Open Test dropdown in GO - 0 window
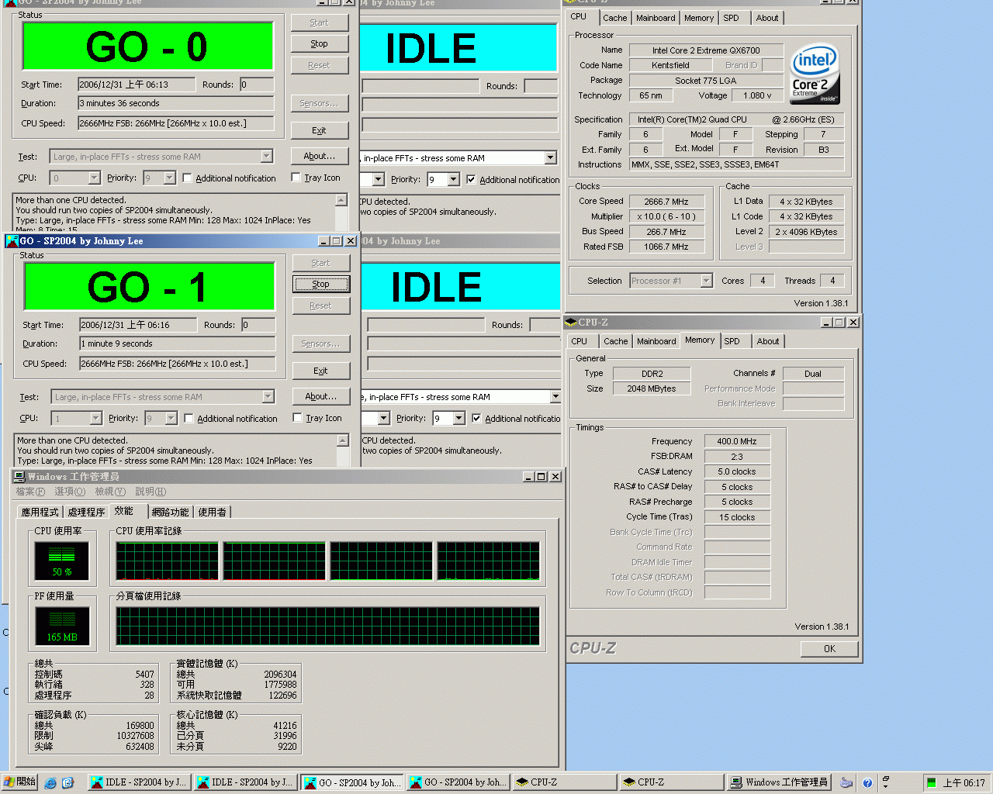This screenshot has width=993, height=794. click(x=267, y=157)
